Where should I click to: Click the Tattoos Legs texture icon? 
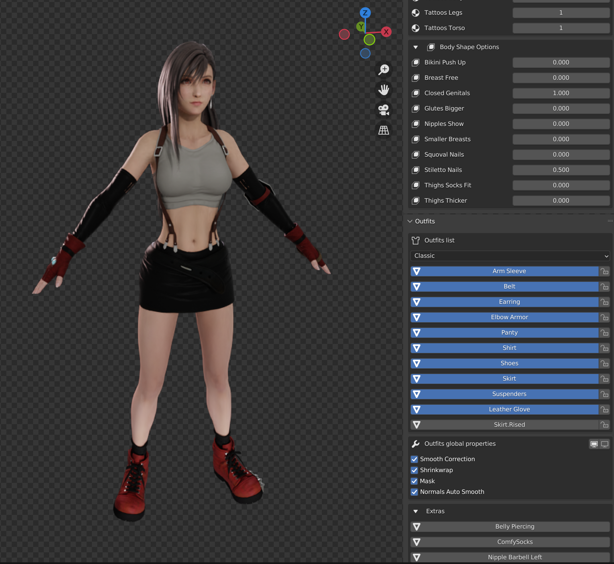415,13
